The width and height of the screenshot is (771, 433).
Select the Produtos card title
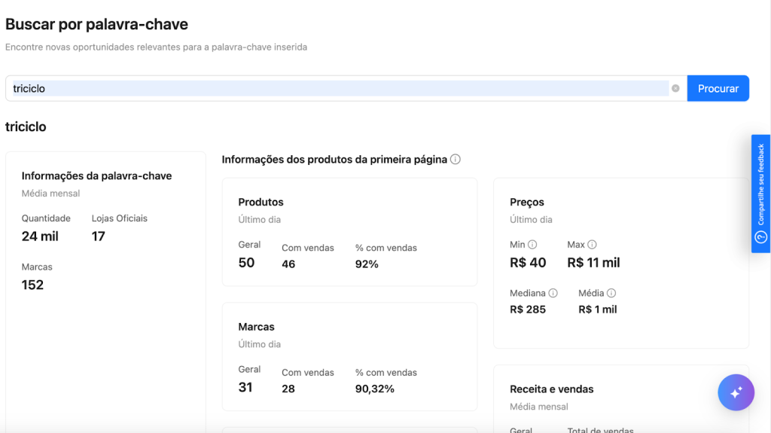(261, 202)
